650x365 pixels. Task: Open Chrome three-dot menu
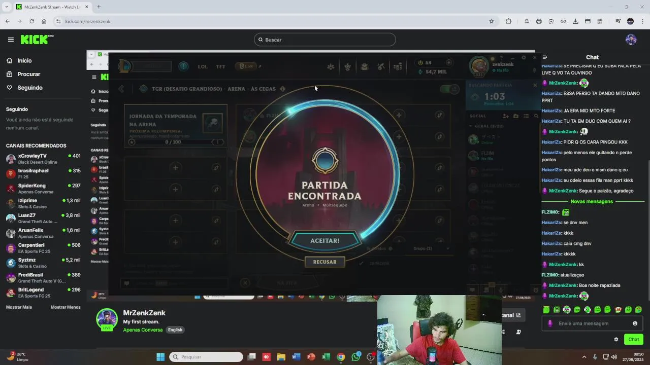(642, 21)
